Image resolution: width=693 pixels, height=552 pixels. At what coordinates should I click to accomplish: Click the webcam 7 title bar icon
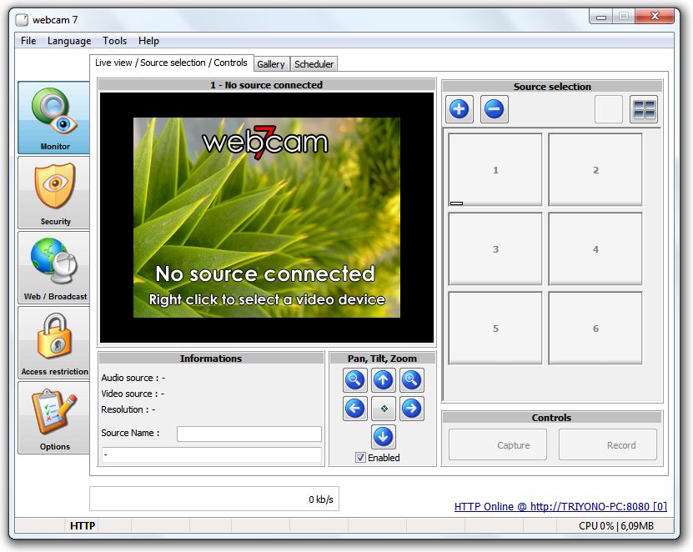click(x=22, y=20)
